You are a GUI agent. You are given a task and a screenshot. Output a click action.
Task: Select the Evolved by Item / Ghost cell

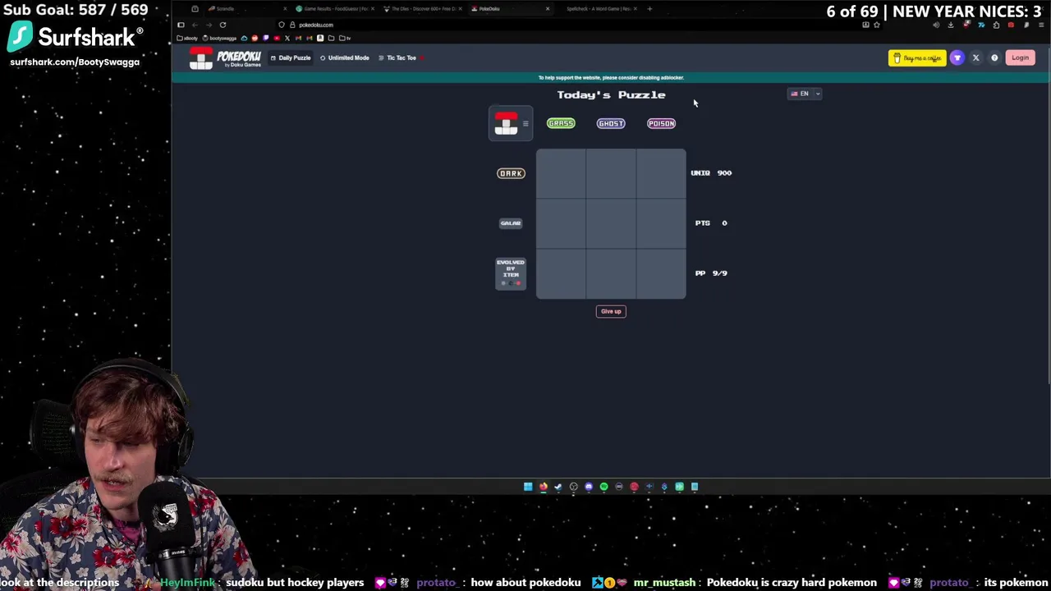pos(611,273)
